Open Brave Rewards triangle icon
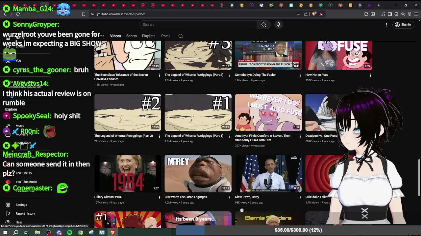Viewport: 421px width, 236px height. pyautogui.click(x=321, y=14)
